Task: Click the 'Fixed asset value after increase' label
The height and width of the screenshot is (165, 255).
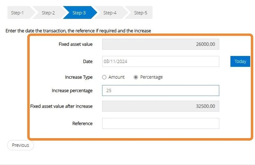Action: (x=61, y=106)
